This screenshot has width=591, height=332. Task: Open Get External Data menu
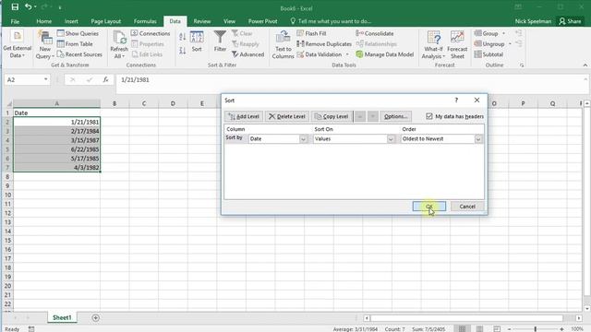click(x=17, y=44)
